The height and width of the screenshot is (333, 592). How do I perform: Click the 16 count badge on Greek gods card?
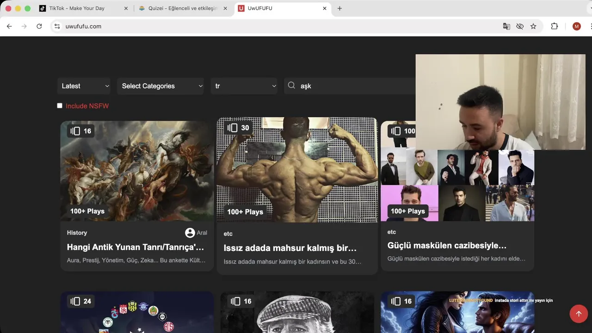point(80,131)
